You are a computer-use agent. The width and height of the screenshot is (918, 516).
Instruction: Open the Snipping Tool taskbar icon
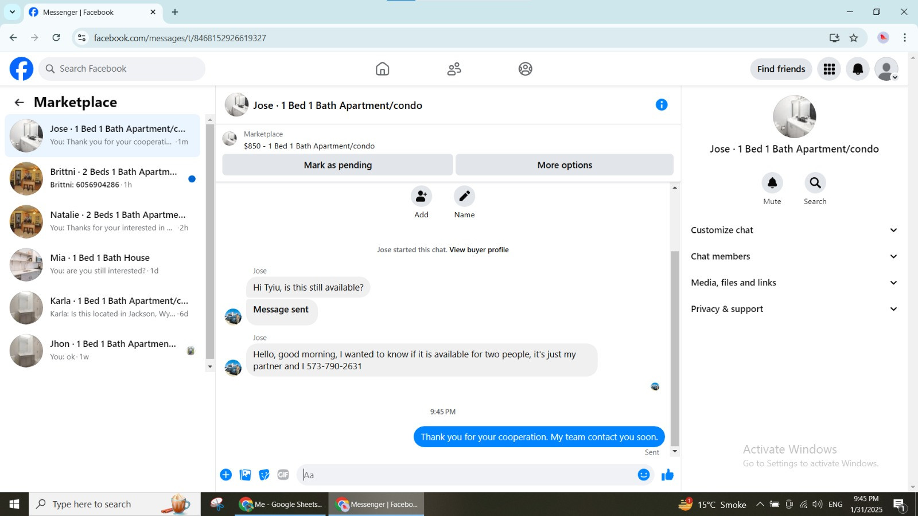(217, 504)
